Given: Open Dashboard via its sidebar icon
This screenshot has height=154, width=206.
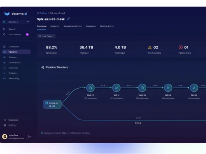Looking at the screenshot, I should tap(5, 46).
